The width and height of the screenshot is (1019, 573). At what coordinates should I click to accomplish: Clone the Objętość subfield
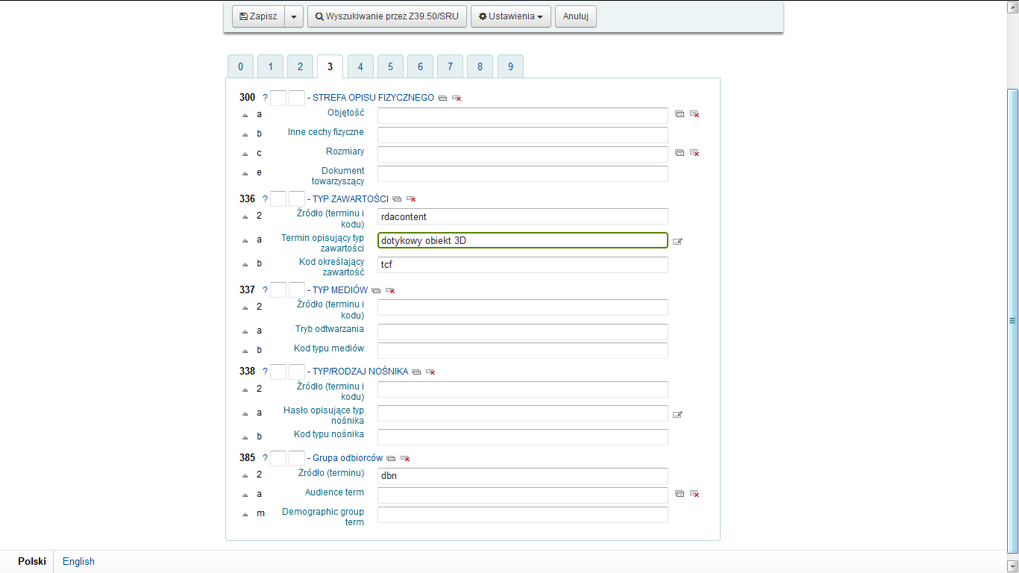point(680,114)
